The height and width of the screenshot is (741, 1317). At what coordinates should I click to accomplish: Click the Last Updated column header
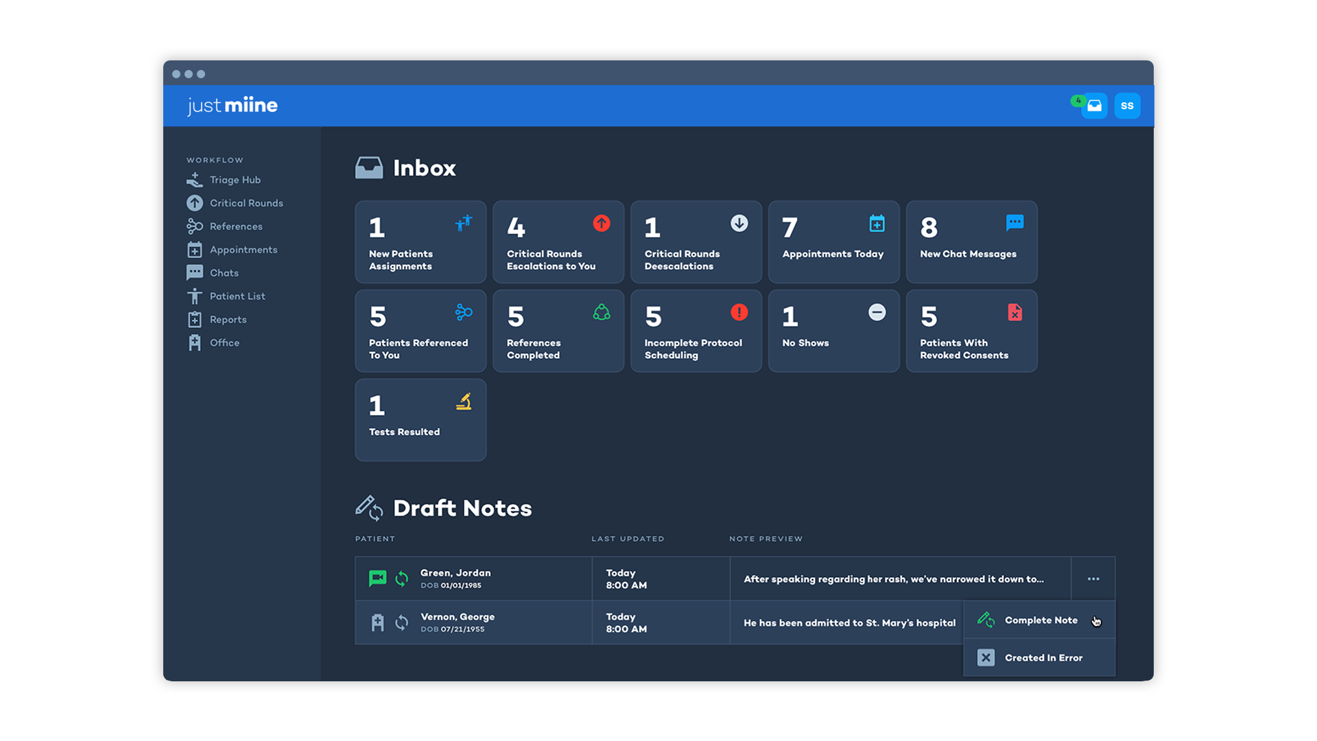(x=628, y=539)
